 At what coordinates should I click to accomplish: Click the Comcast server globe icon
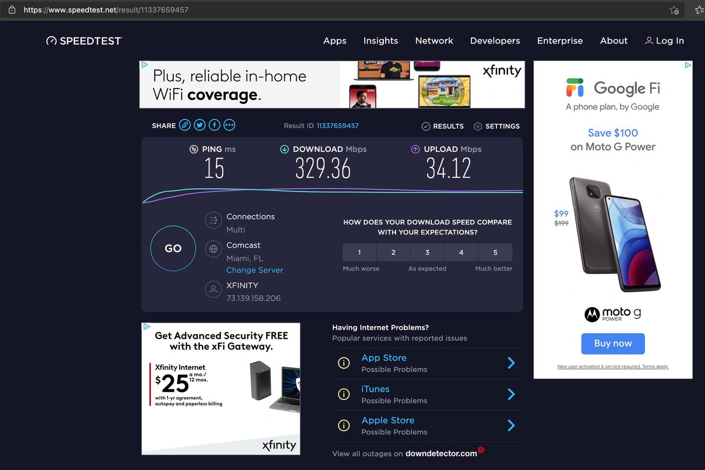click(213, 249)
